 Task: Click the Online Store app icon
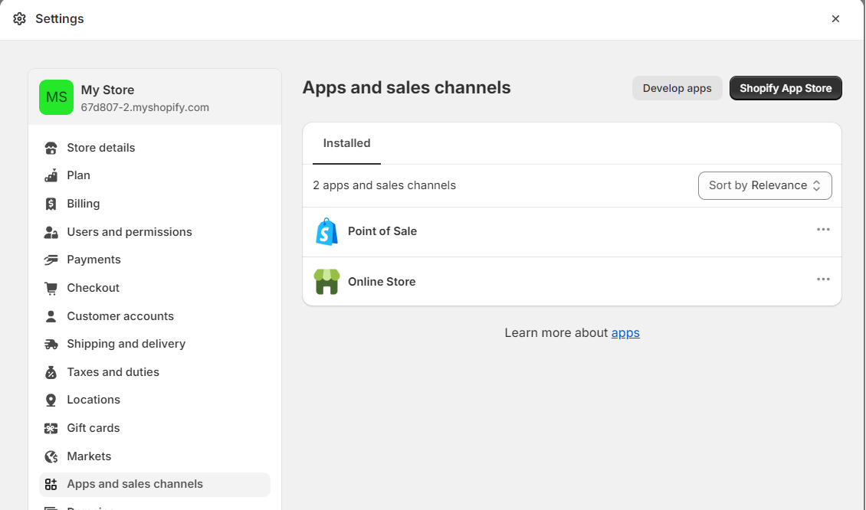tap(326, 282)
